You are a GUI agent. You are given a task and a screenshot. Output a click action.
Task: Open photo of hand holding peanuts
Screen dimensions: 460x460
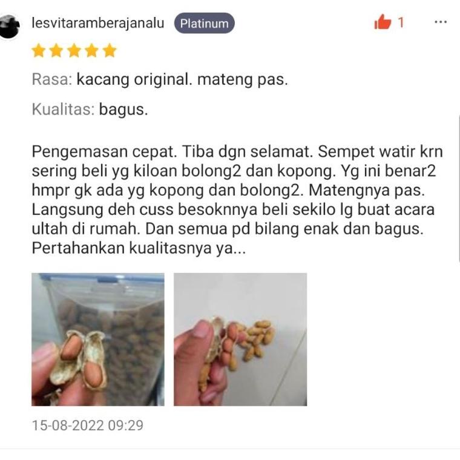(x=240, y=340)
